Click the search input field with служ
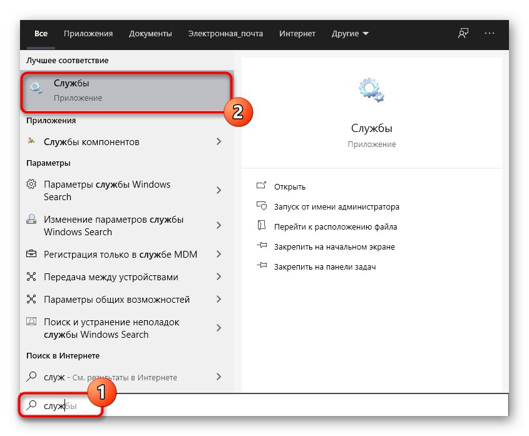 [264, 405]
